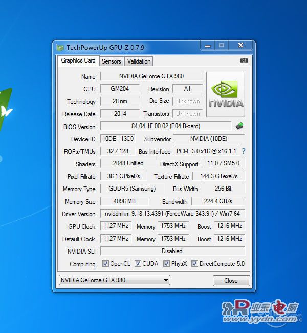Click the BIOS Version field 84.04.1F.00.02
The image size is (307, 333).
(x=166, y=126)
